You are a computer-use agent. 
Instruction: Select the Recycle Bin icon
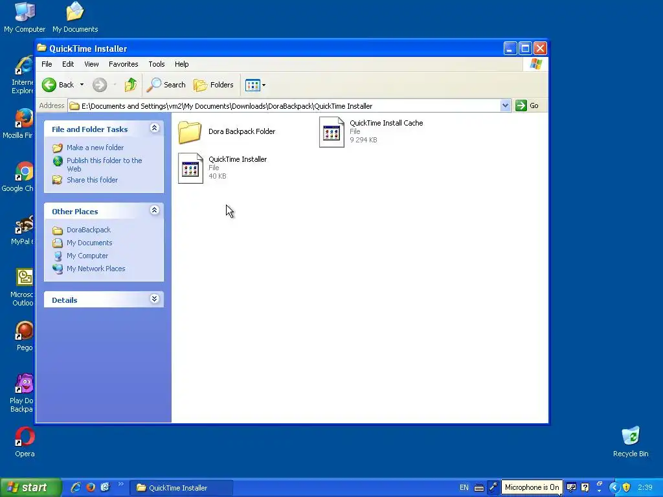point(631,442)
